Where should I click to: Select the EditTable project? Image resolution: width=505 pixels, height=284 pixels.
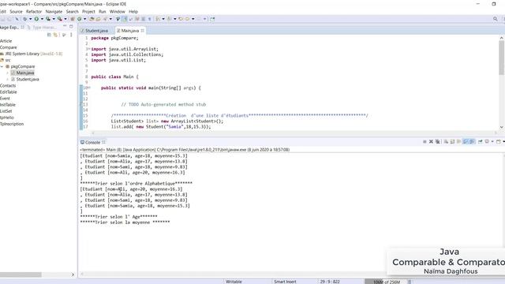(9, 92)
